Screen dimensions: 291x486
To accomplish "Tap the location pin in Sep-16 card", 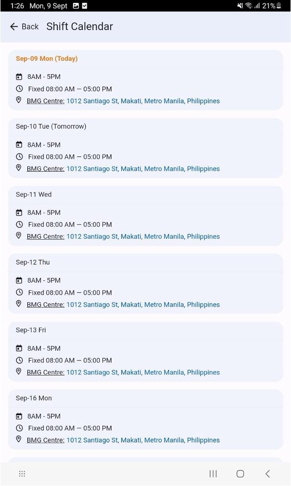I will pyautogui.click(x=19, y=440).
